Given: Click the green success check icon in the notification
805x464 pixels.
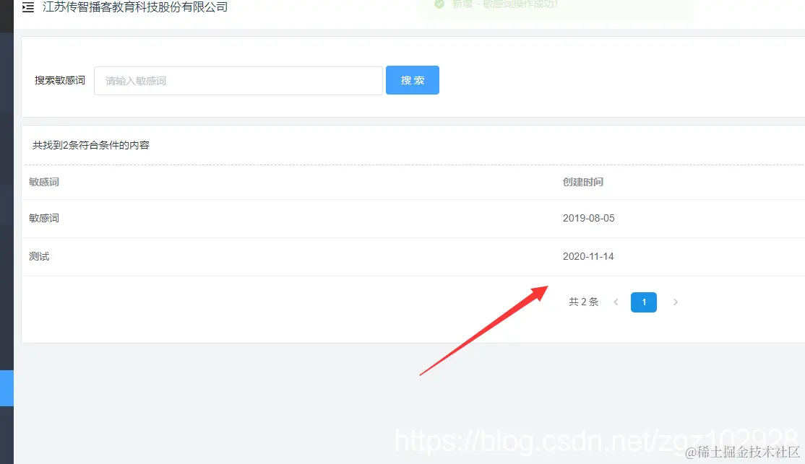Looking at the screenshot, I should click(439, 4).
